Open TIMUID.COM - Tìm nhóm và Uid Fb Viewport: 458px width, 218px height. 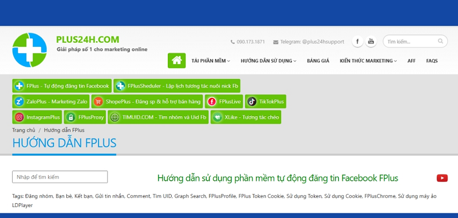[x=158, y=117]
